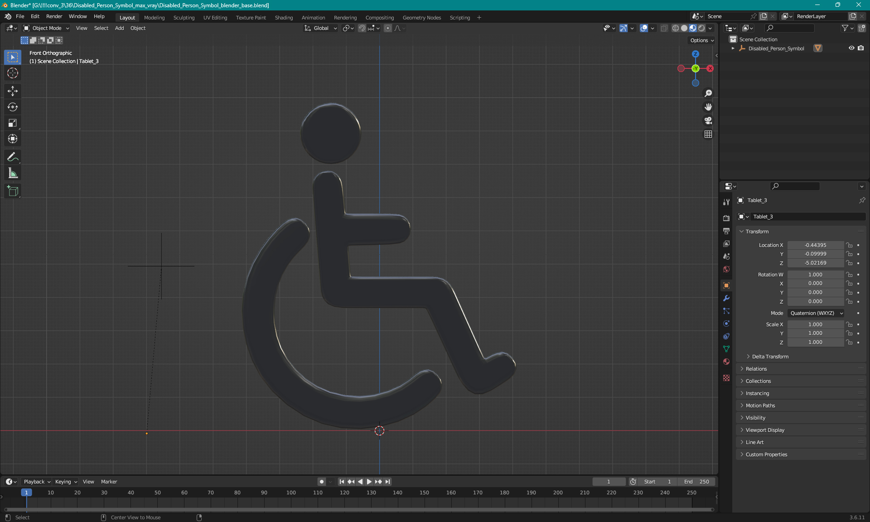
Task: Hide Disabled_Person_Symbol collection in viewport
Action: (851, 48)
